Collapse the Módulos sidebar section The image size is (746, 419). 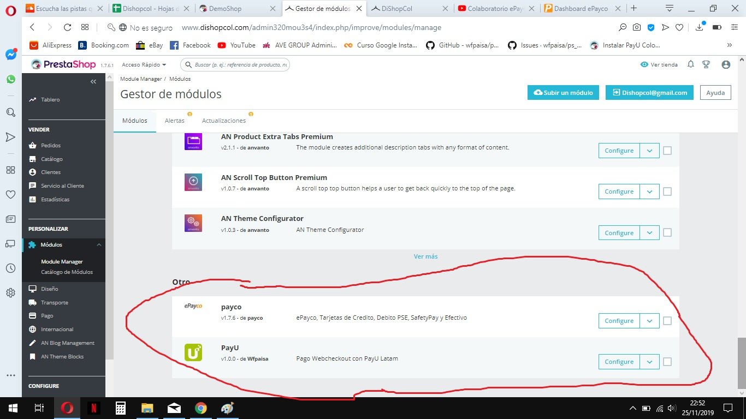(x=99, y=245)
